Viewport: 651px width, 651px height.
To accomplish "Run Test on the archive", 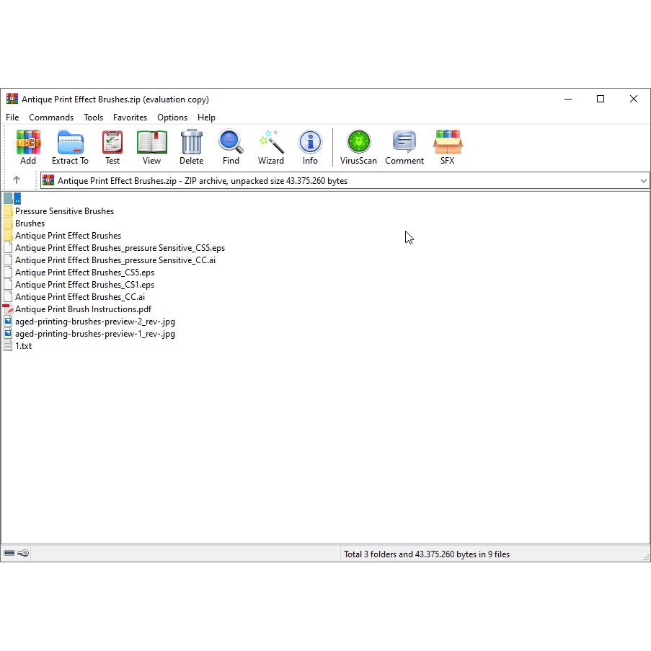I will pyautogui.click(x=112, y=143).
